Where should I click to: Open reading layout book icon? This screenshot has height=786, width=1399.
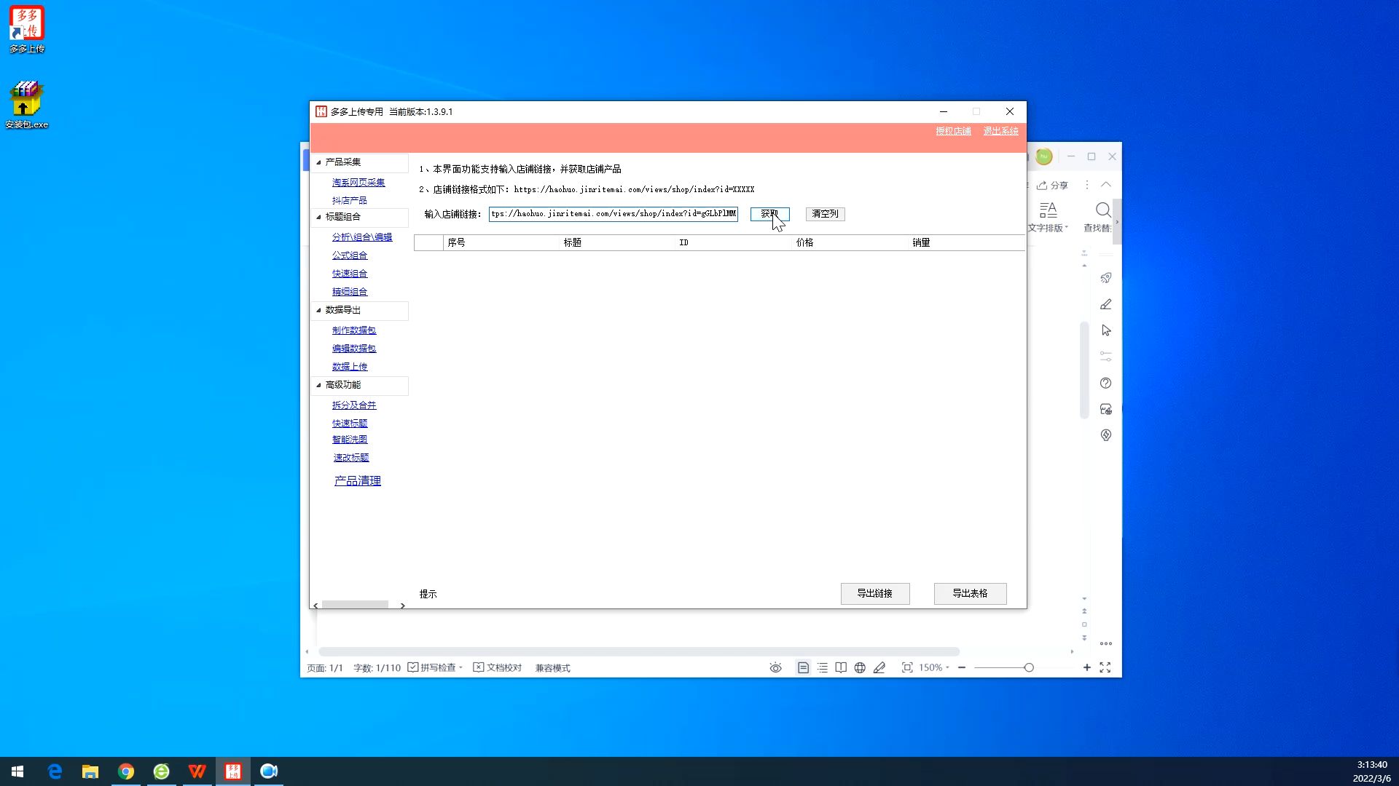click(x=841, y=667)
